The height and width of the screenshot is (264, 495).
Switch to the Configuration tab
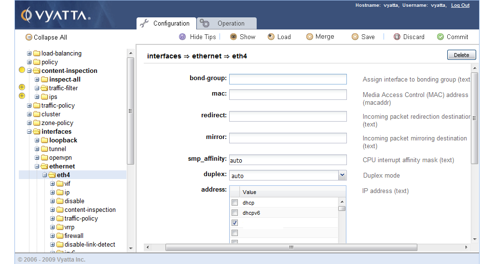166,23
